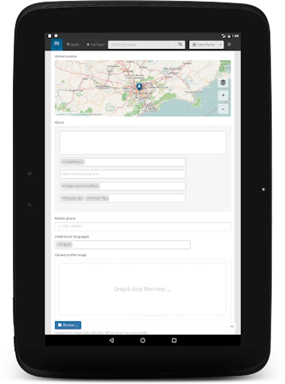The height and width of the screenshot is (384, 285).
Task: Tap the Android recent apps button
Action: (174, 340)
